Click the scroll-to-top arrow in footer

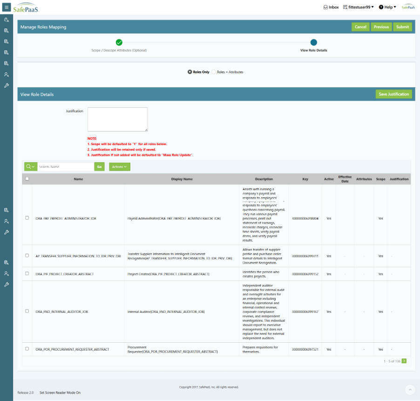410,389
